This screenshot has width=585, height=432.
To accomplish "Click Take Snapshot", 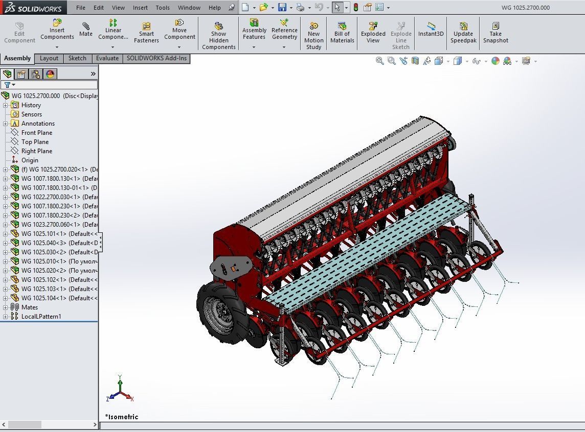I will coord(496,32).
